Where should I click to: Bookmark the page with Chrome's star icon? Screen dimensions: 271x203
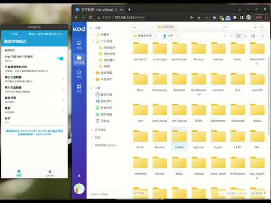(199, 17)
